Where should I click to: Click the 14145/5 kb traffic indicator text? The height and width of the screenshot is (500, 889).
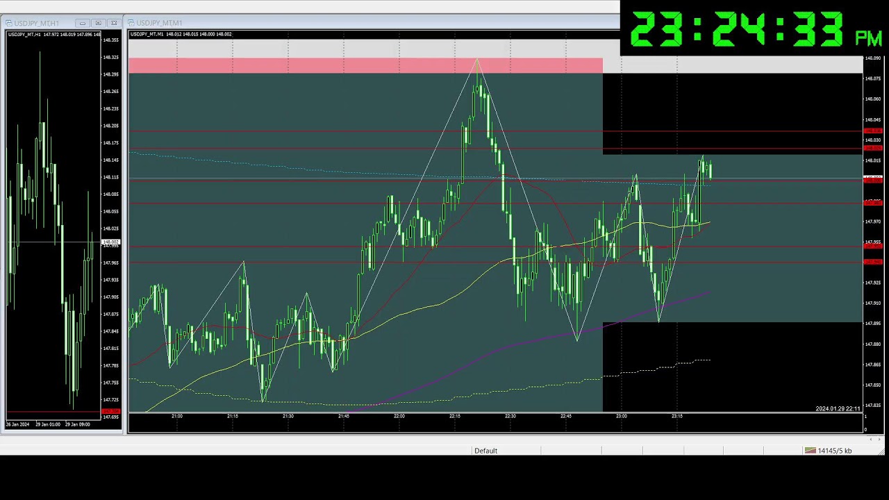(x=835, y=451)
